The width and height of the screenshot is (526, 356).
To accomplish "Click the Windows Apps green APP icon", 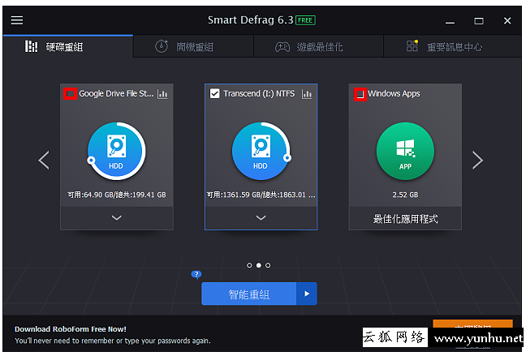I will pos(405,151).
